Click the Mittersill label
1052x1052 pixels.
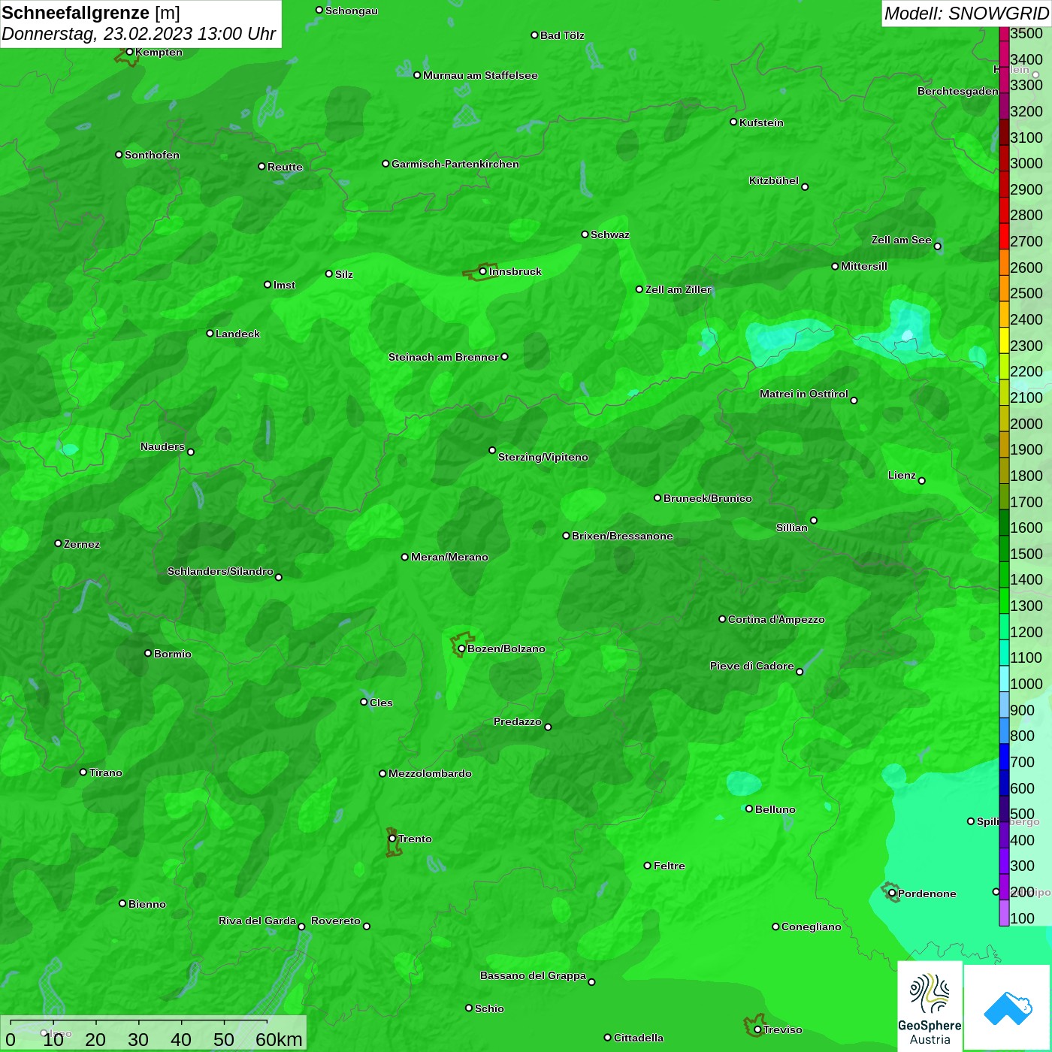coord(864,266)
